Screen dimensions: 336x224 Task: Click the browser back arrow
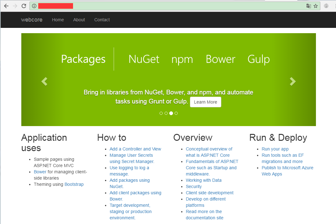point(6,6)
